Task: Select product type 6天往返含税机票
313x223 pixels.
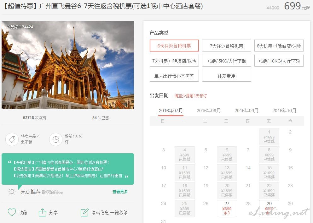Action: [174, 46]
